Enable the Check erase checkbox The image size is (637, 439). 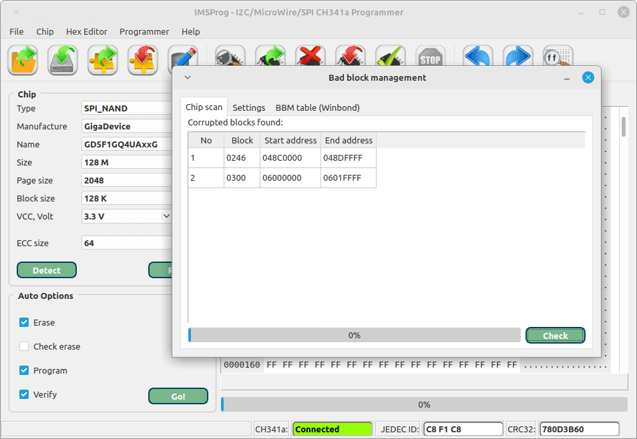[x=24, y=346]
